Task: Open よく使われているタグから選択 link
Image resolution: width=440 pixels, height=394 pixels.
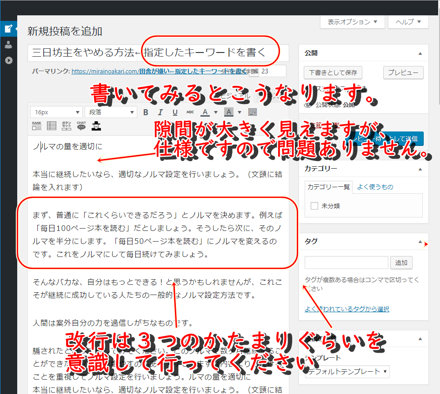Action: pos(347,309)
